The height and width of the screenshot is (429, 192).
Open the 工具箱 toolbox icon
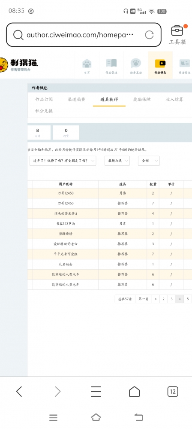[177, 34]
